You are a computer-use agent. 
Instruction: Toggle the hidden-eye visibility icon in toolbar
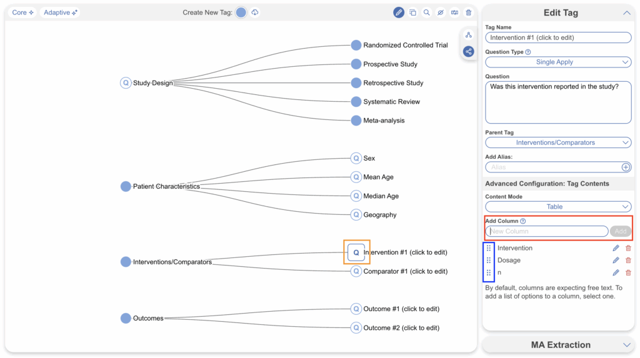click(x=441, y=12)
